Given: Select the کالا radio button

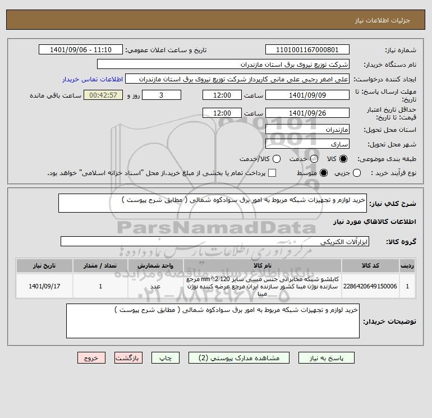Looking at the screenshot, I should pyautogui.click(x=343, y=159).
